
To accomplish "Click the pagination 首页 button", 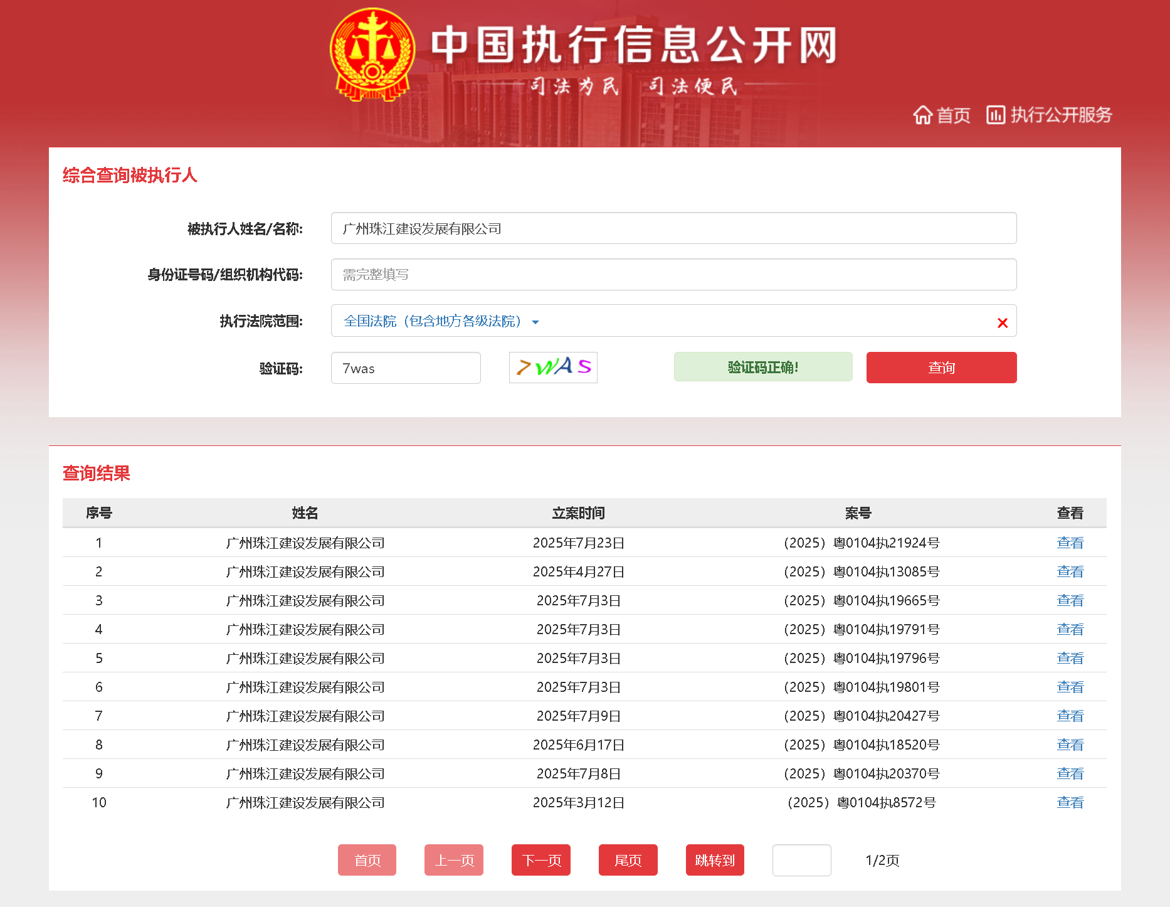I will pos(367,860).
